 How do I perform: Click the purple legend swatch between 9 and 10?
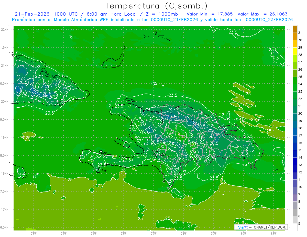295,190
